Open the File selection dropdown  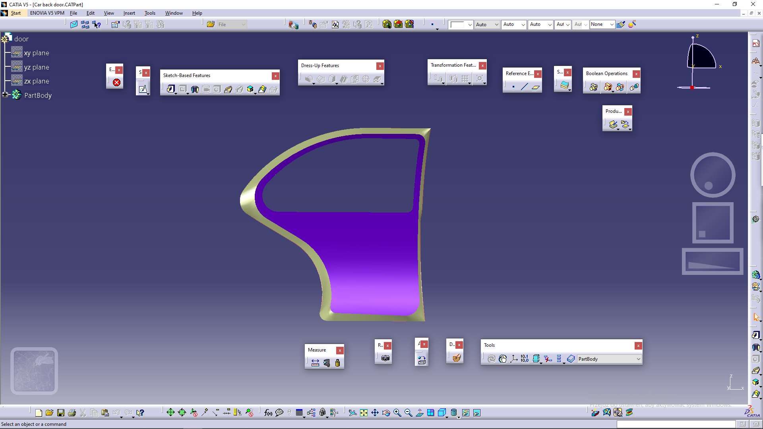[243, 24]
